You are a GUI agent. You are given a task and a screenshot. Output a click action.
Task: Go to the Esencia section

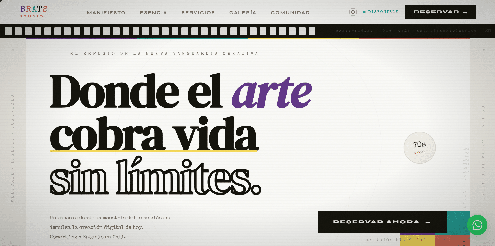point(153,12)
